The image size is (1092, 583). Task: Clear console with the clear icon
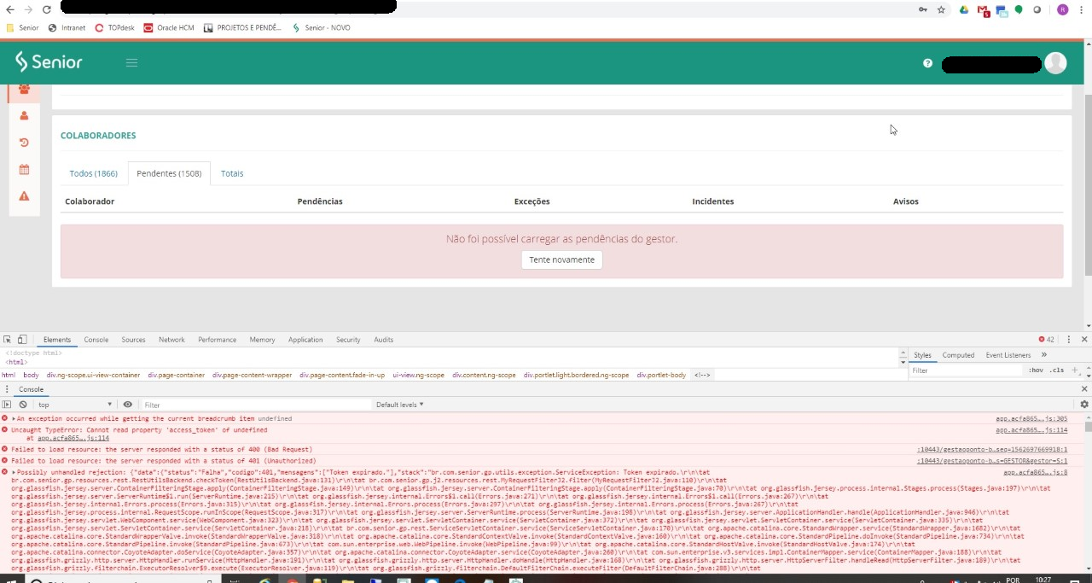(x=23, y=405)
